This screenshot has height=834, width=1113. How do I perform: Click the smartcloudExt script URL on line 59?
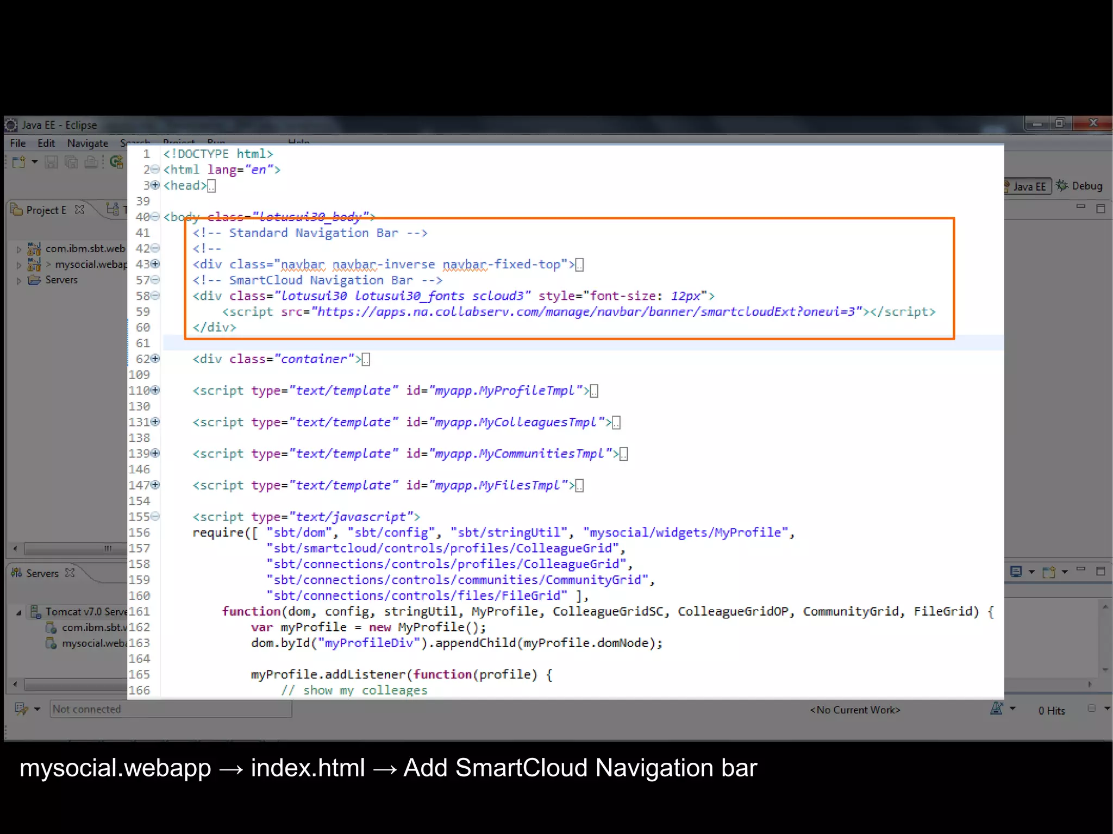[x=587, y=312]
